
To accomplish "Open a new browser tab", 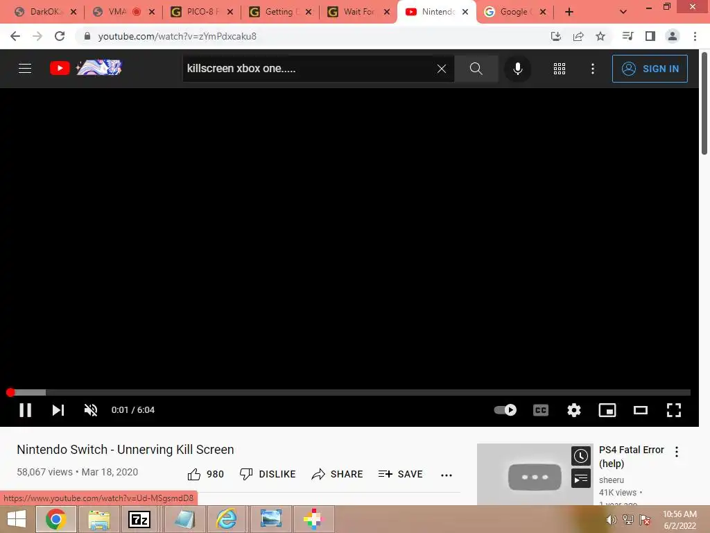I will point(569,12).
